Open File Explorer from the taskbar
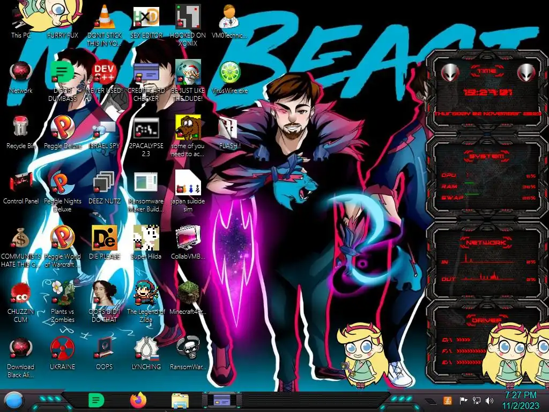This screenshot has height=412, width=549. [x=180, y=401]
